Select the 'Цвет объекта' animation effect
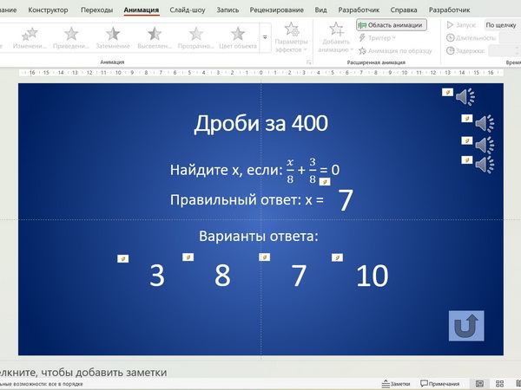The width and height of the screenshot is (521, 390). coord(237,36)
